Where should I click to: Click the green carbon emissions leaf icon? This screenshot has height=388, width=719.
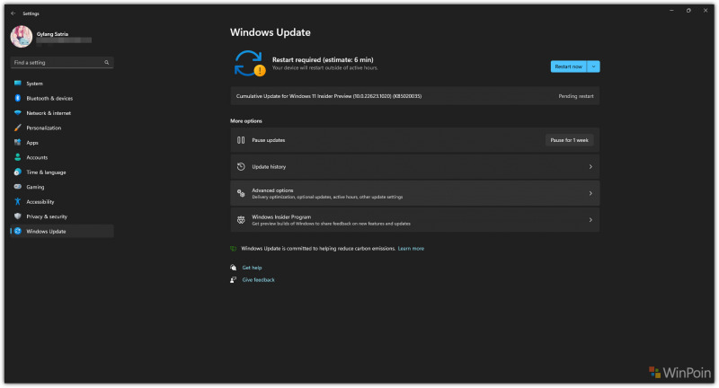click(x=233, y=248)
